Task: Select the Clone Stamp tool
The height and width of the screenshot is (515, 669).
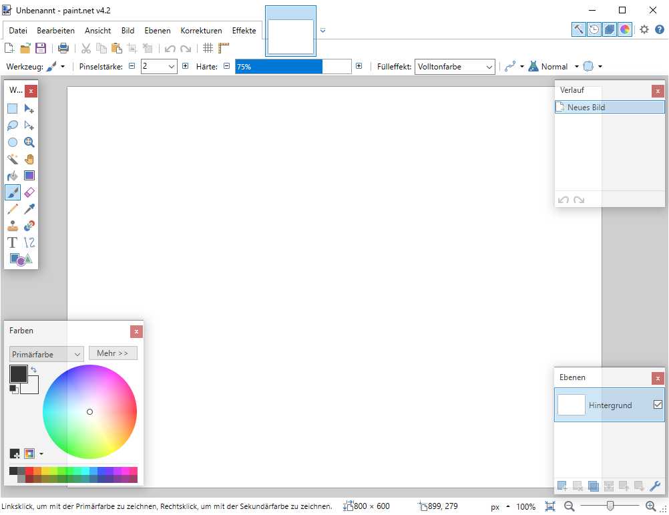Action: (13, 226)
